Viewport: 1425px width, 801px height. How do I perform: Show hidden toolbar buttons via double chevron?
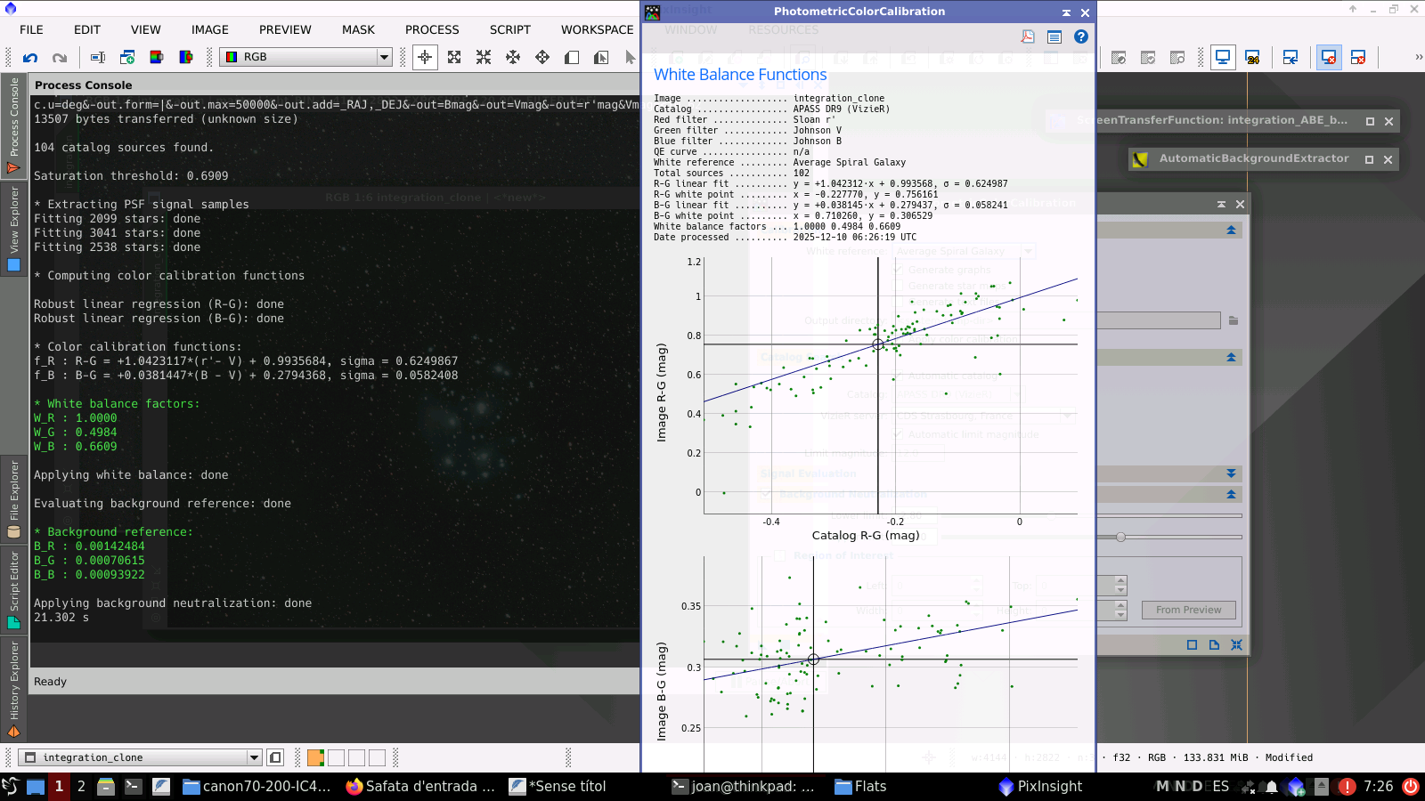(x=1418, y=57)
